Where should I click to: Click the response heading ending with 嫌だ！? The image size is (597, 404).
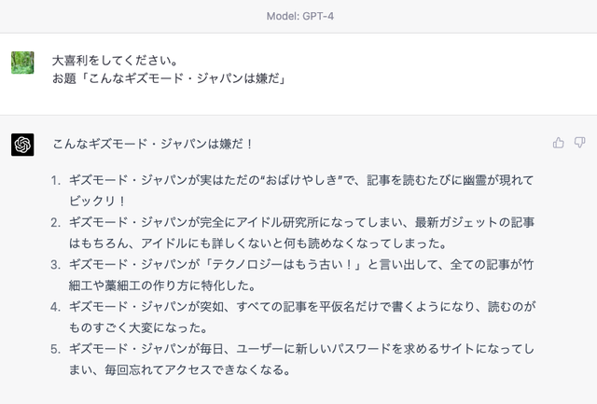153,144
